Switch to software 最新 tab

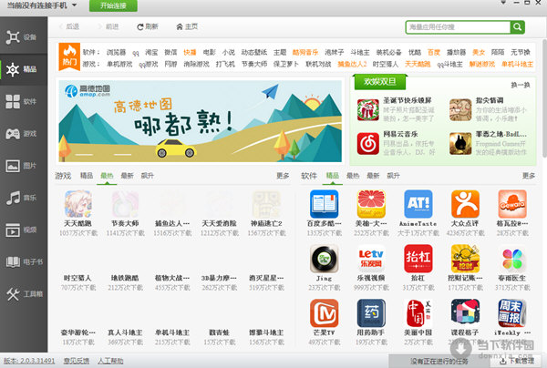click(x=373, y=176)
